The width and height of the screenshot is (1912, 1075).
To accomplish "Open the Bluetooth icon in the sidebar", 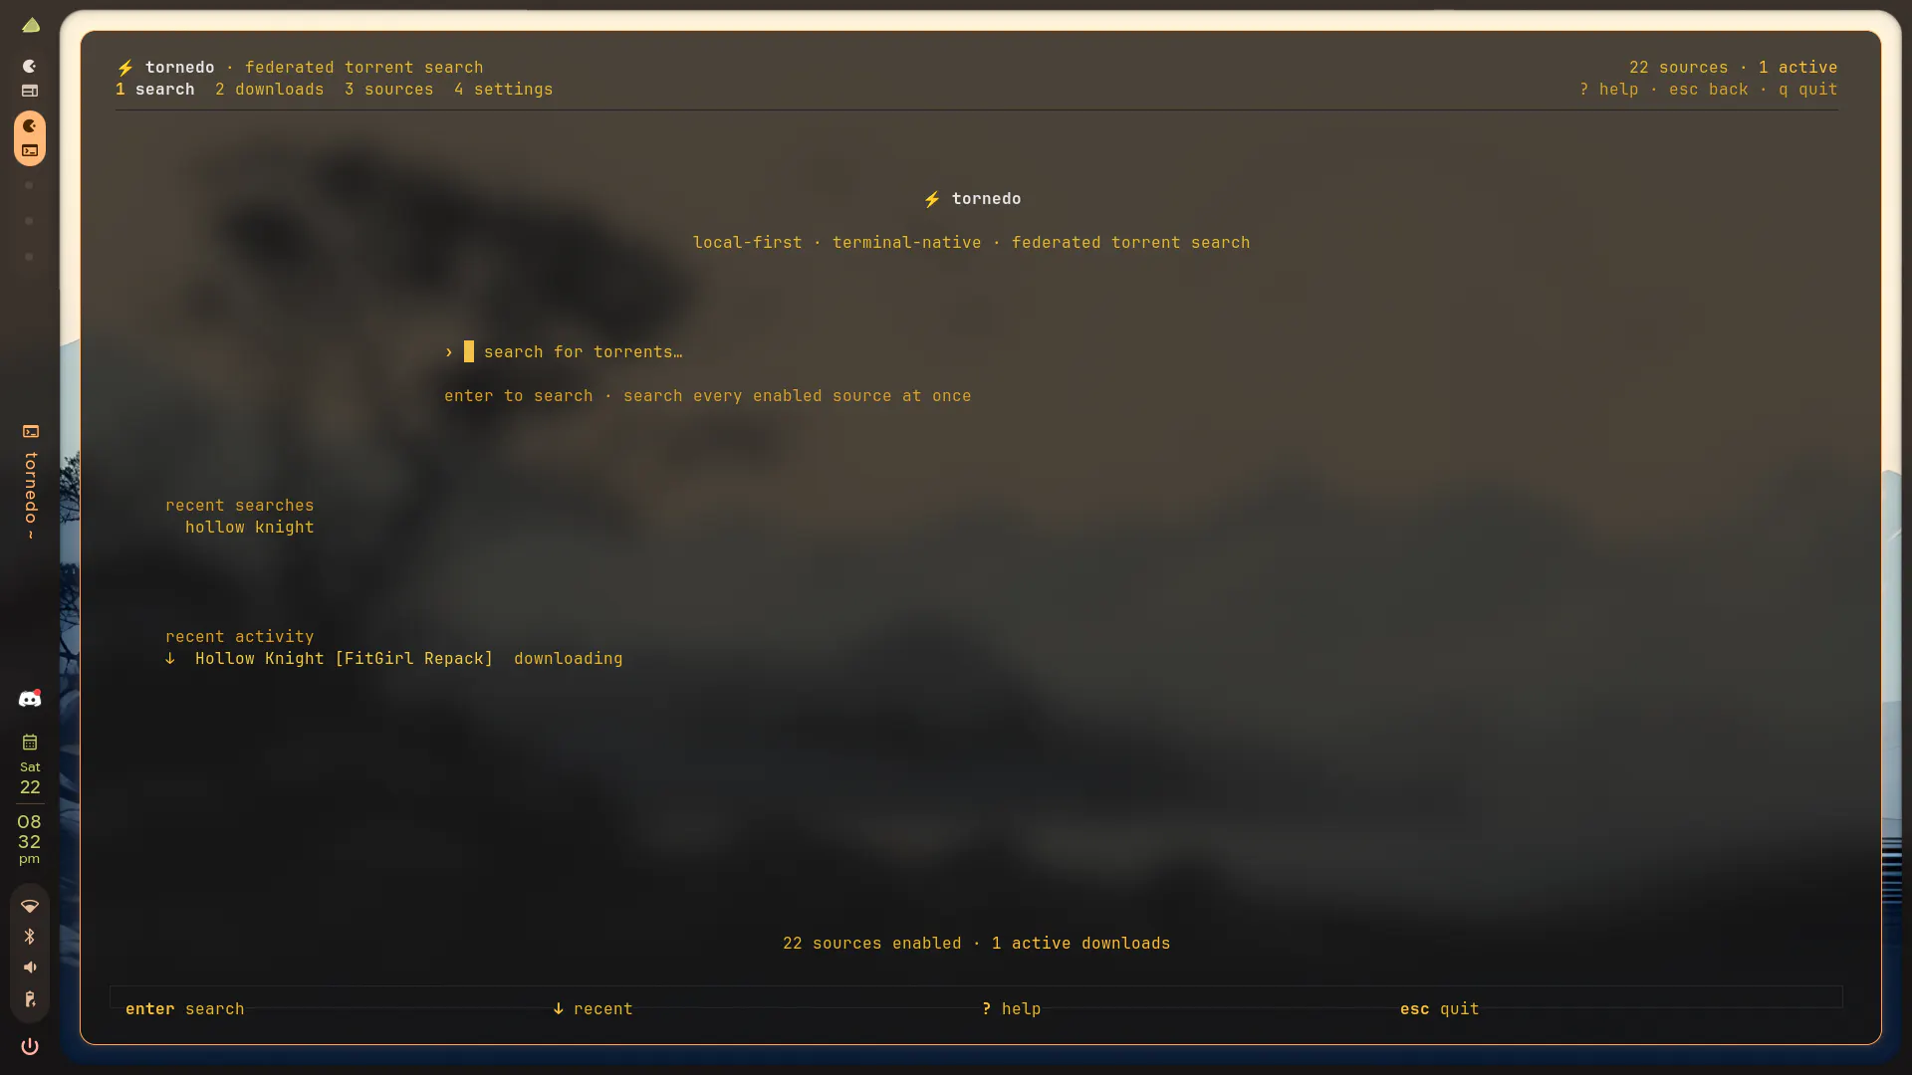I will [30, 937].
